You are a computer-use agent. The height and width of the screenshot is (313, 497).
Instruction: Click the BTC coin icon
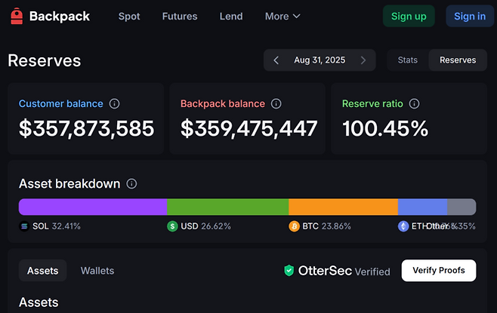294,226
